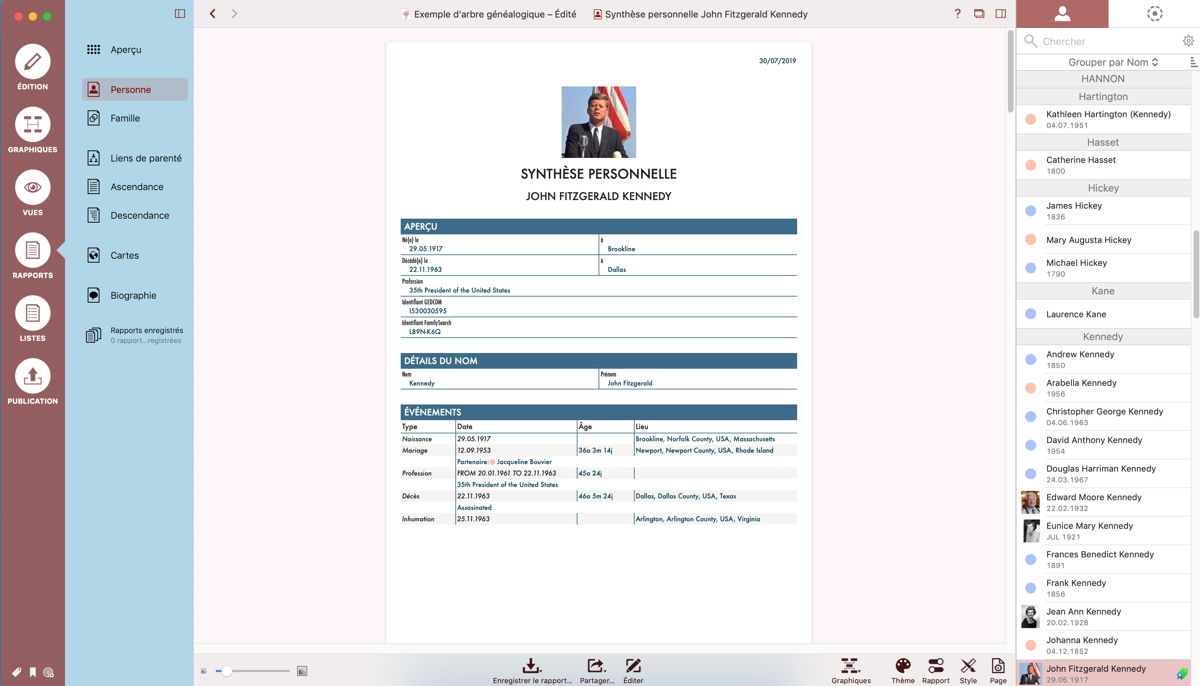Viewport: 1200px width, 686px height.
Task: Click the Dallas, Dallas County place link
Action: (685, 496)
